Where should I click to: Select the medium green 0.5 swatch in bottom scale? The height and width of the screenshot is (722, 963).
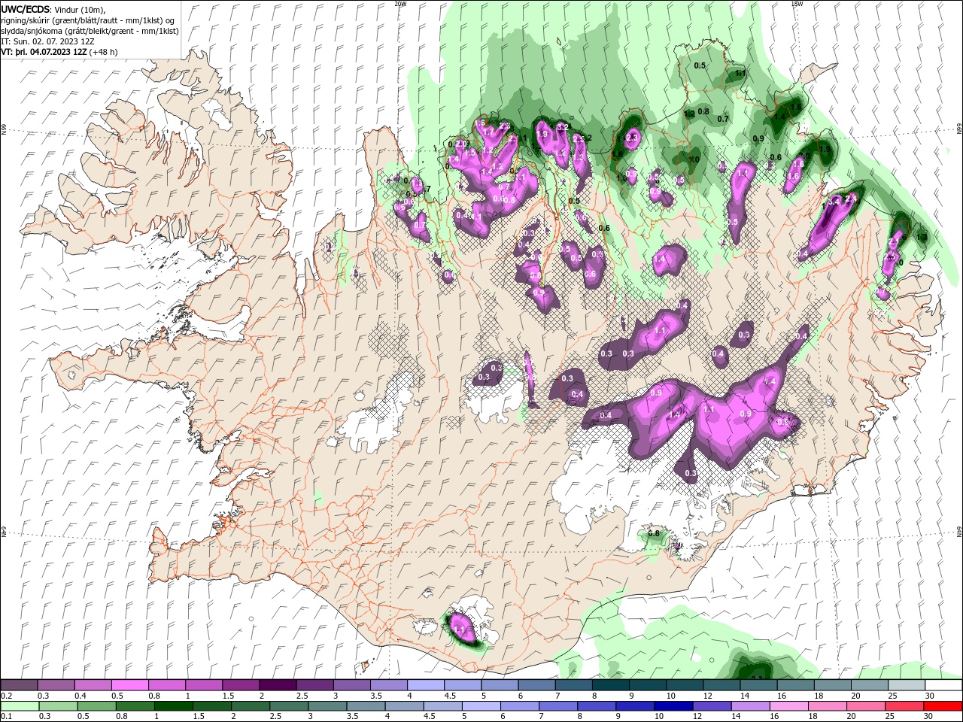pos(96,706)
